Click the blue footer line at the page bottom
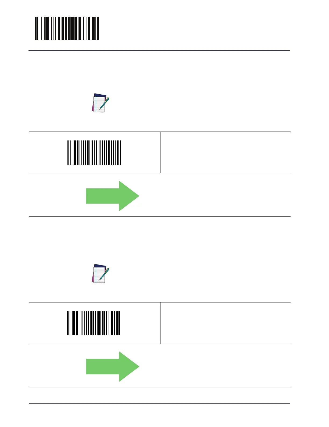The height and width of the screenshot is (427, 329). (160, 404)
